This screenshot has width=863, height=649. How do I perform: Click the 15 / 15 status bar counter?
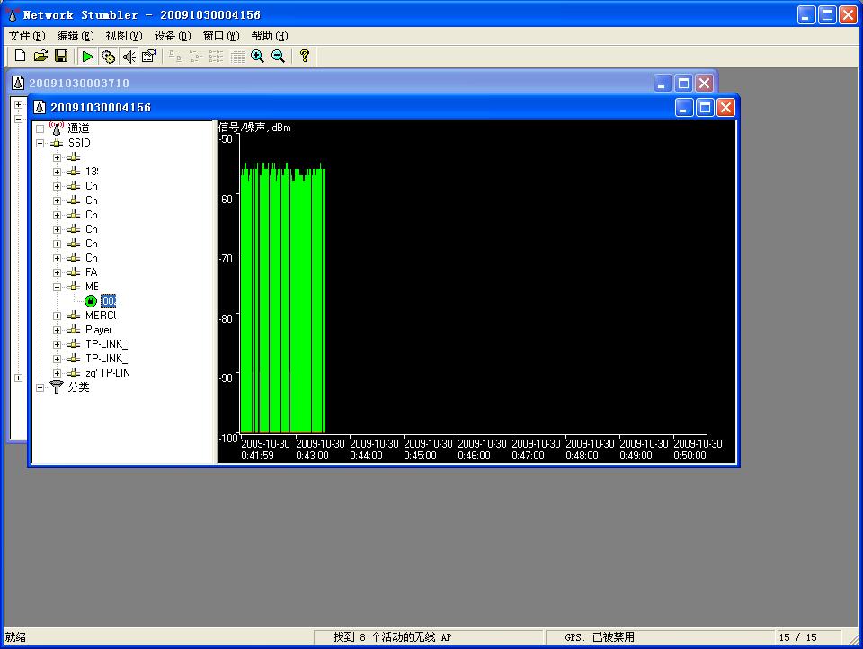797,637
